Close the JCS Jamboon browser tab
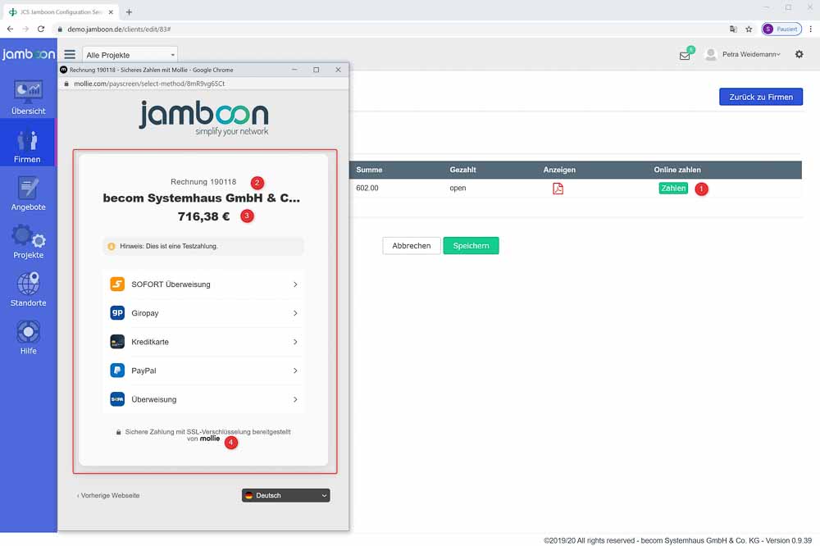Screen dimensions: 820x546 pos(111,11)
